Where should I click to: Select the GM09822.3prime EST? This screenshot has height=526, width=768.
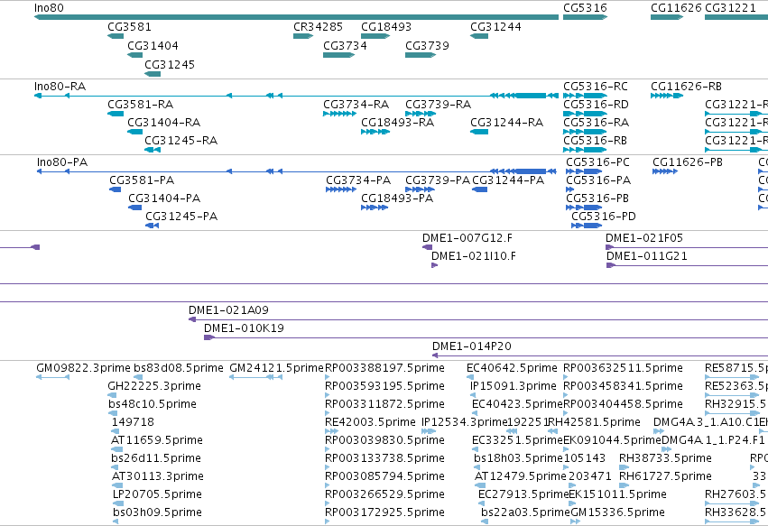tap(53, 377)
